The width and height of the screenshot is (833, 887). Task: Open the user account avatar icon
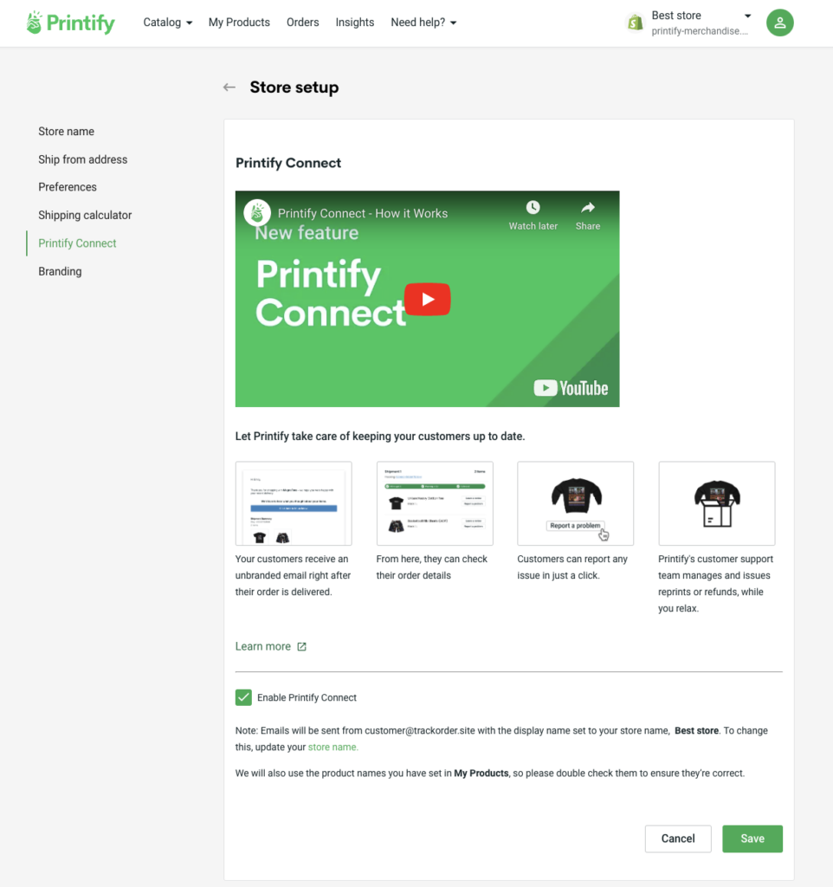click(780, 23)
